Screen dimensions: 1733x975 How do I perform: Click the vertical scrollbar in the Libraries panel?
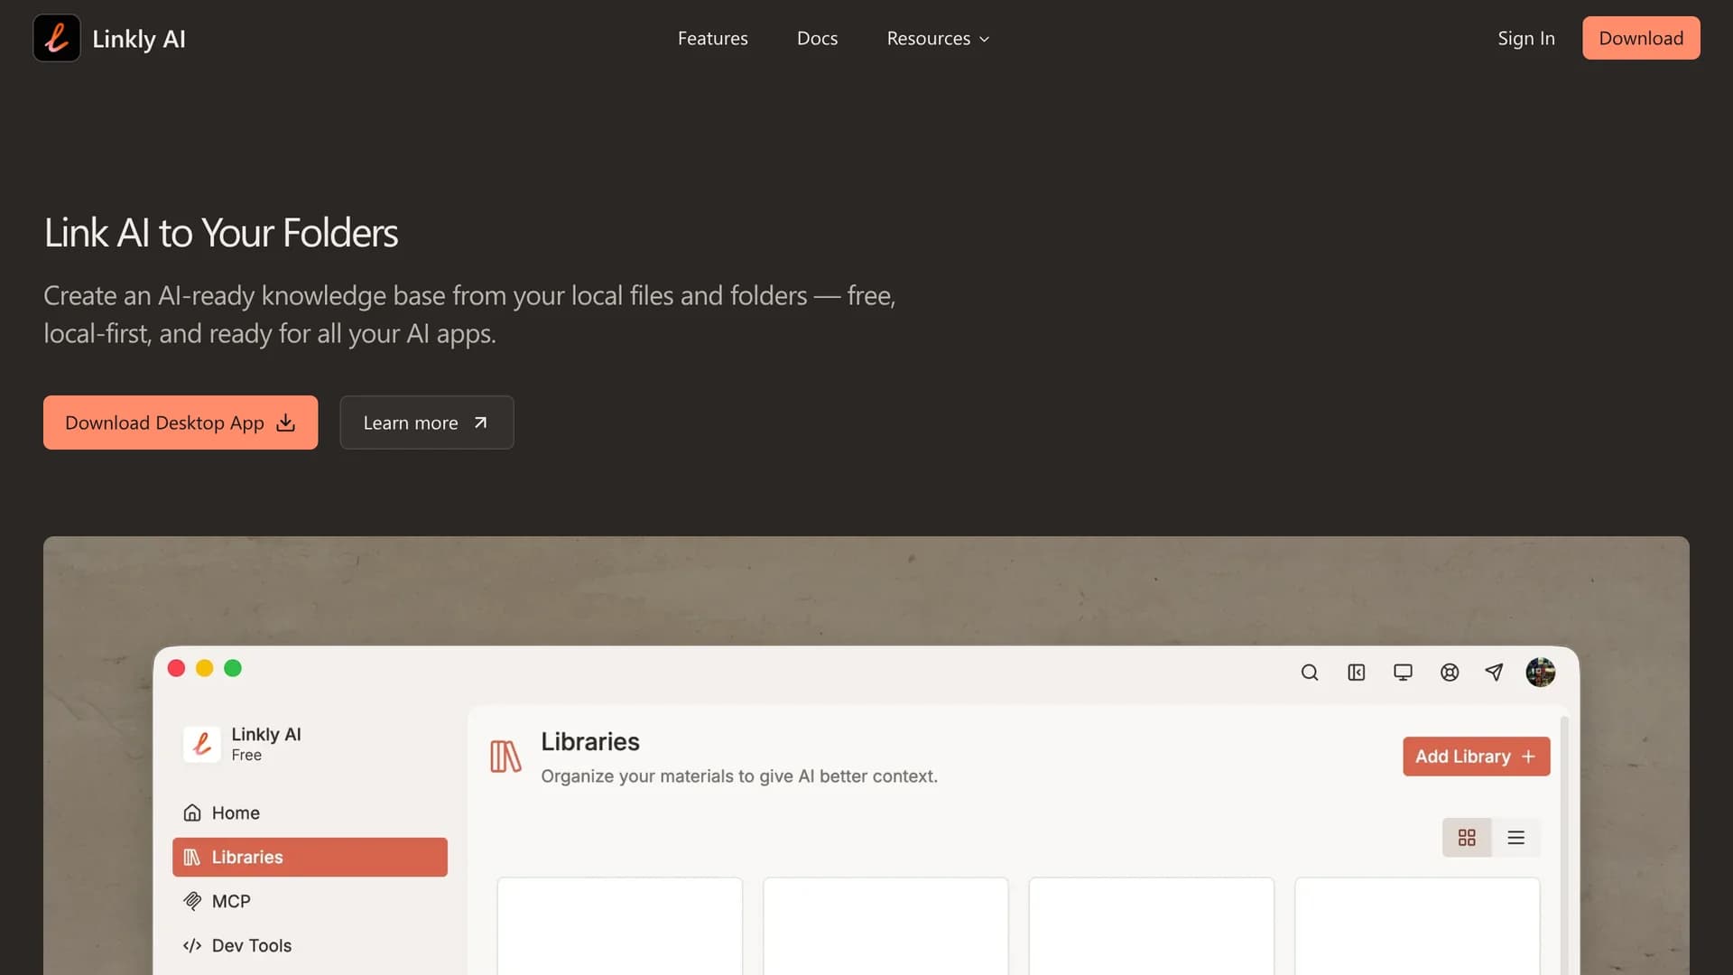click(1564, 844)
